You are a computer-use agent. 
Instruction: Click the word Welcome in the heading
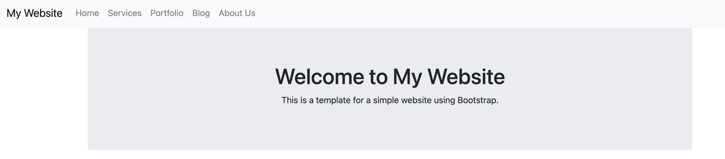coord(319,77)
